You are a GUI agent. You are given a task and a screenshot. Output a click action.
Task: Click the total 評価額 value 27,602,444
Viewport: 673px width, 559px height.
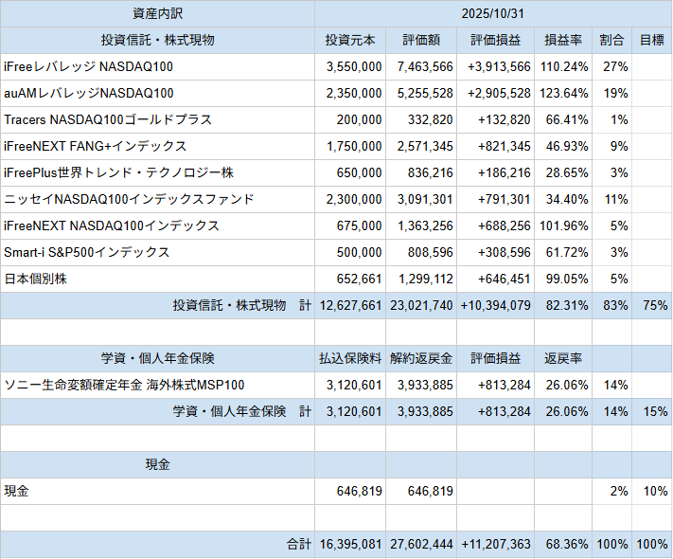pyautogui.click(x=420, y=545)
